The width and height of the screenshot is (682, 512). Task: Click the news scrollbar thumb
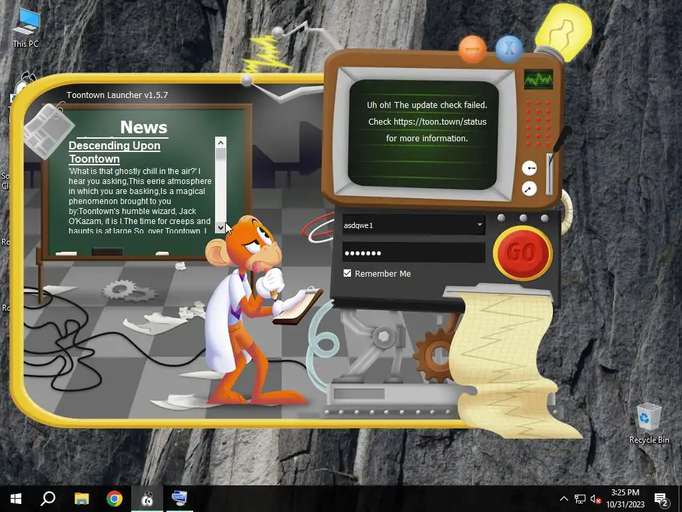coord(220,154)
